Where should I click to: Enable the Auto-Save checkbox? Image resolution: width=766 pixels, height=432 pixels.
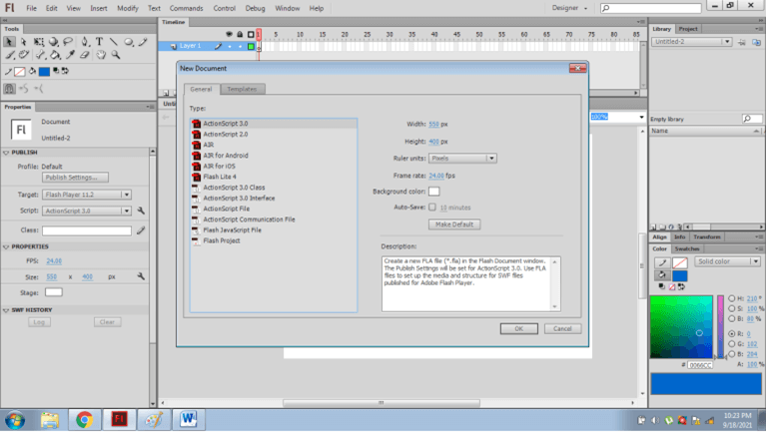tap(432, 207)
